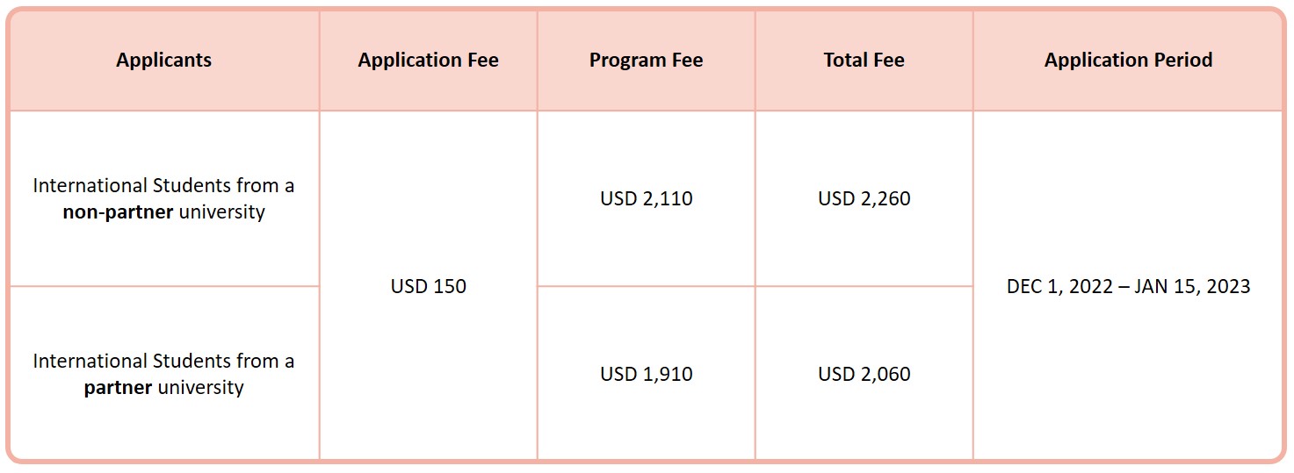Click the USD 2,110 program fee

click(x=646, y=198)
